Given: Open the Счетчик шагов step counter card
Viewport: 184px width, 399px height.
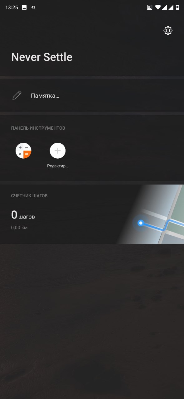Looking at the screenshot, I should [92, 214].
